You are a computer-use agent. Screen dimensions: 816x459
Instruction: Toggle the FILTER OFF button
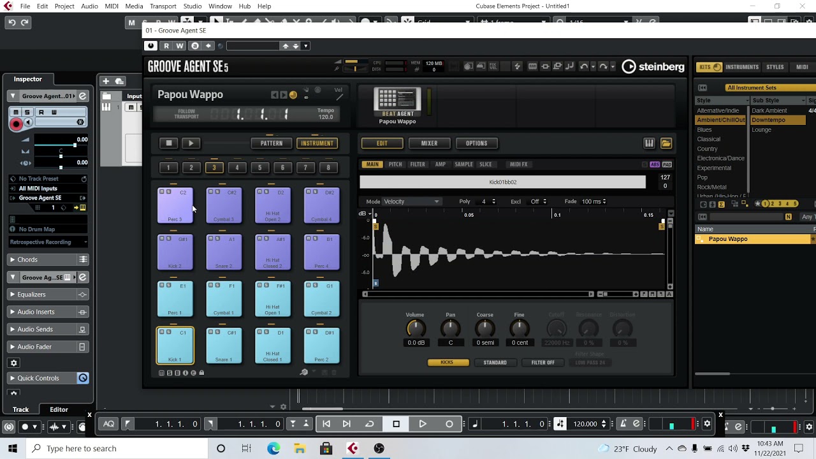point(543,363)
